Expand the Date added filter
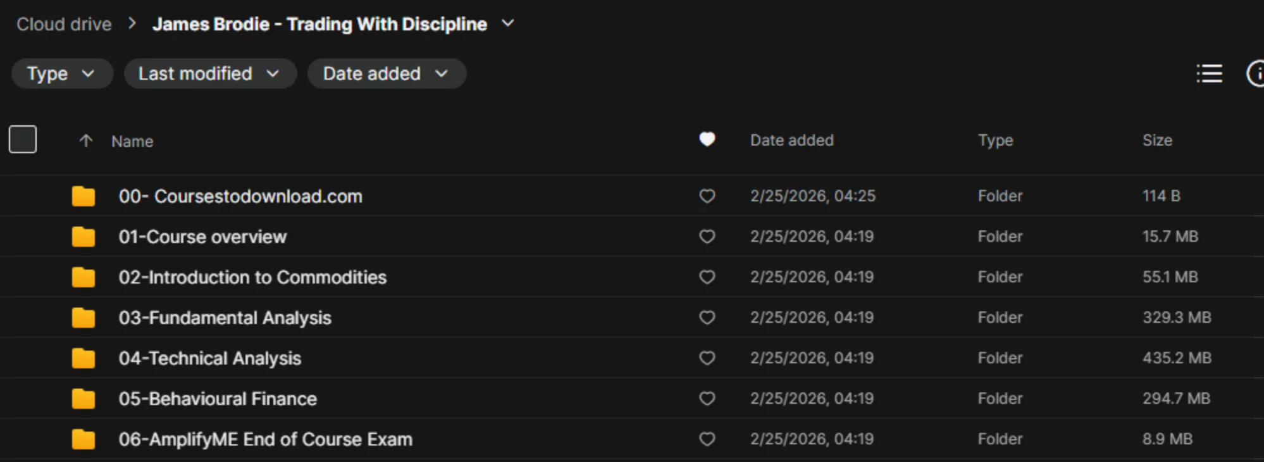Viewport: 1264px width, 462px height. pyautogui.click(x=386, y=73)
